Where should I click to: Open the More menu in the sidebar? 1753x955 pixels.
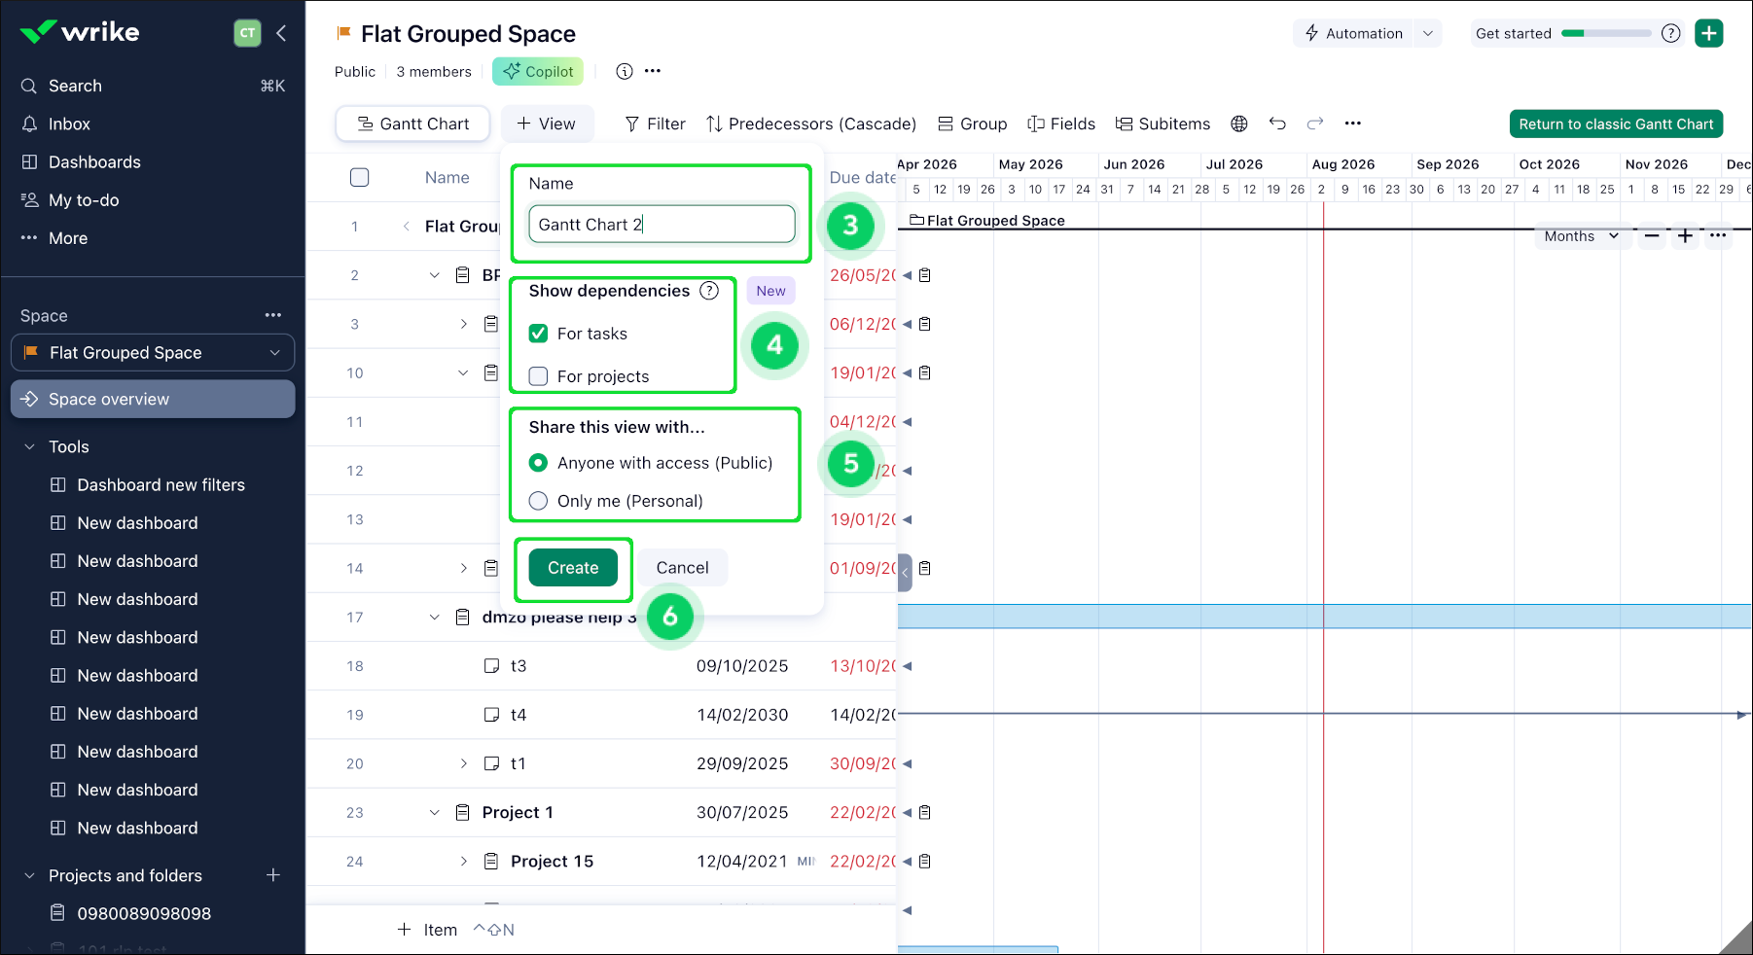(x=153, y=237)
